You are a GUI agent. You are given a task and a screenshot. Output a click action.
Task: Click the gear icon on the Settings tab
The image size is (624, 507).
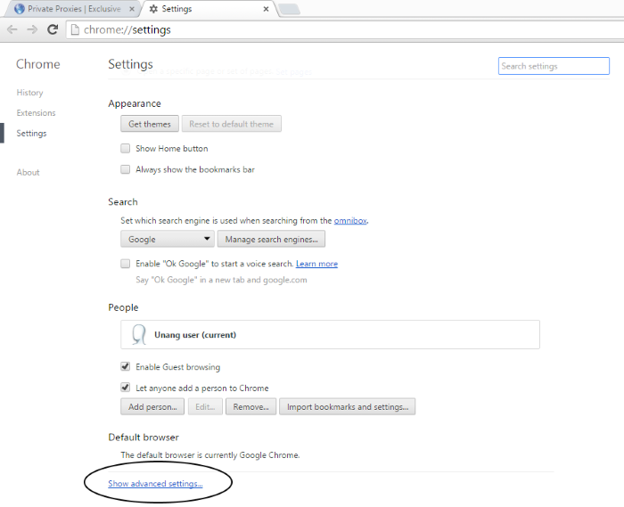click(153, 9)
